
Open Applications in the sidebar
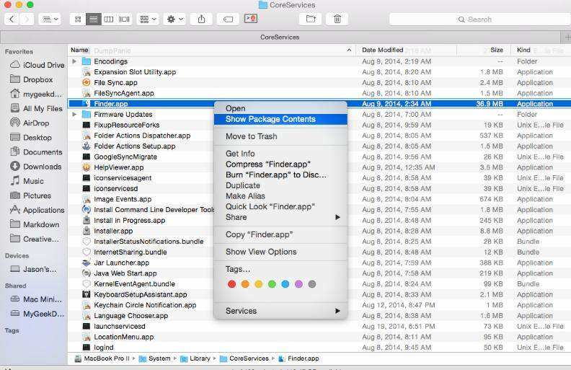click(x=37, y=210)
